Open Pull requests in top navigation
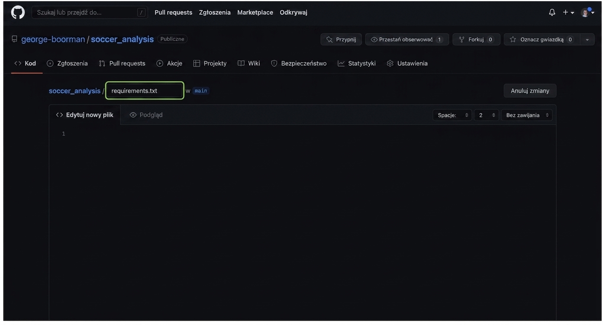This screenshot has height=325, width=603. click(173, 13)
